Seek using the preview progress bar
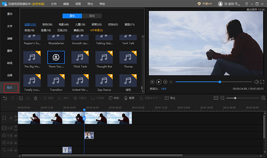Image resolution: width=267 pixels, height=158 pixels. [214, 82]
